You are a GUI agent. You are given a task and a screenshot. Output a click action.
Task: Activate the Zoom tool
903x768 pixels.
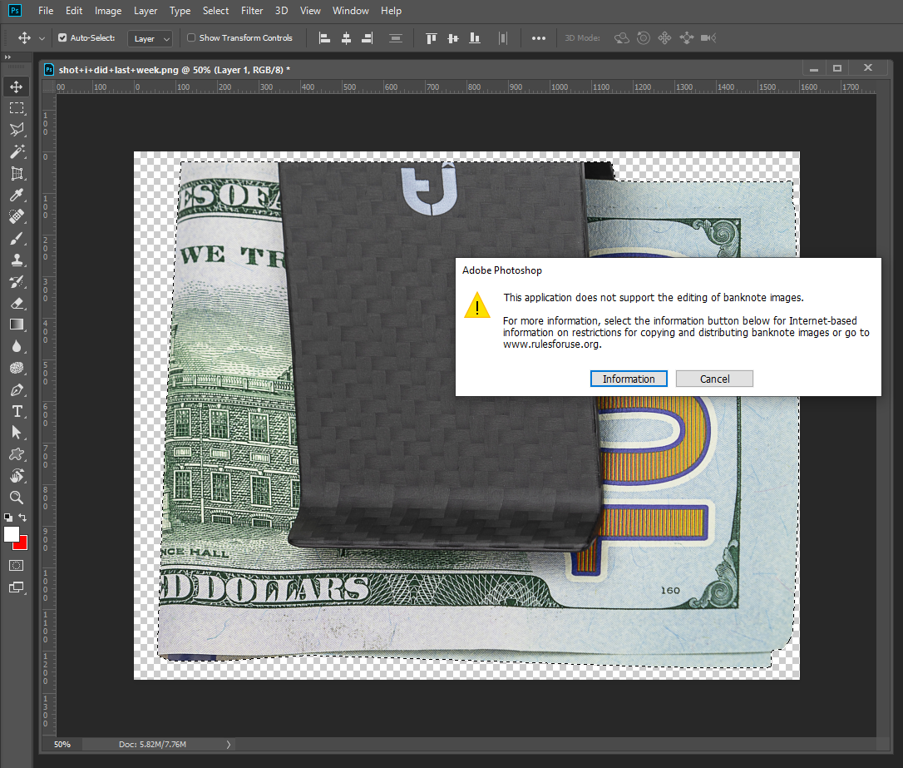17,497
